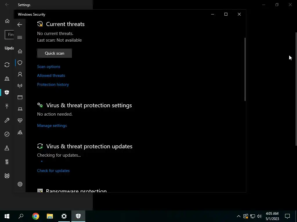Show hidden system tray icons

(x=239, y=216)
